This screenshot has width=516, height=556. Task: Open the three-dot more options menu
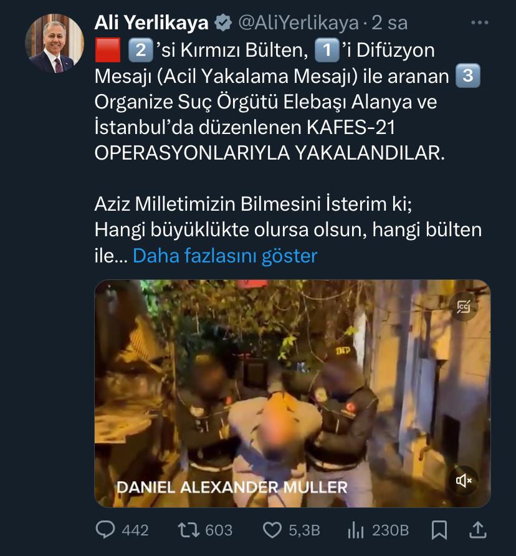coord(479,22)
